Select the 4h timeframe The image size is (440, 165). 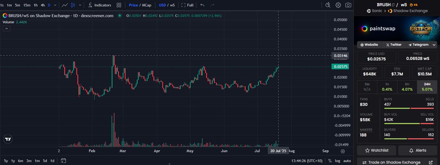[x=43, y=5]
